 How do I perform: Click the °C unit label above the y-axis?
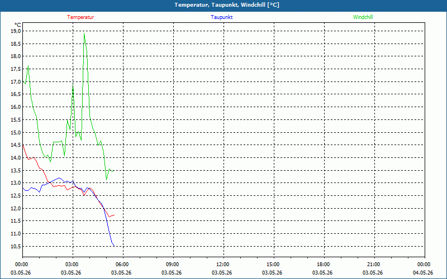[x=18, y=25]
